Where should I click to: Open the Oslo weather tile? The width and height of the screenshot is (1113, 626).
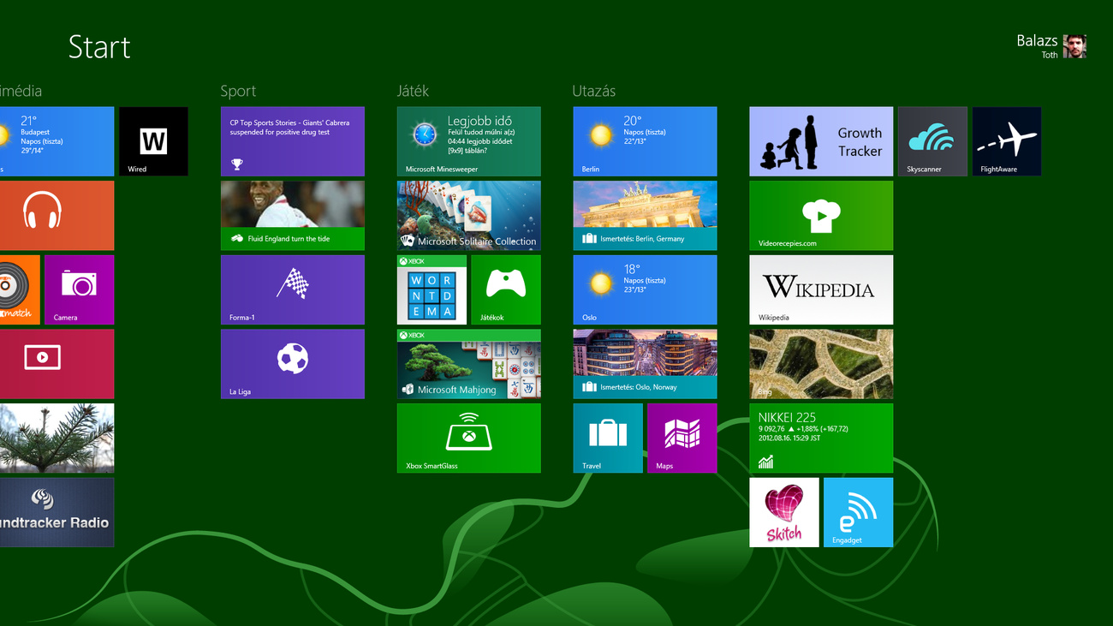(645, 289)
